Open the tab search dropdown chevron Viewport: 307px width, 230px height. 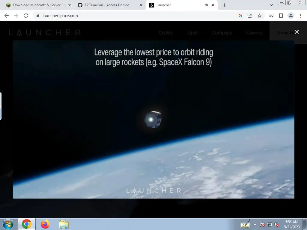coord(271,5)
